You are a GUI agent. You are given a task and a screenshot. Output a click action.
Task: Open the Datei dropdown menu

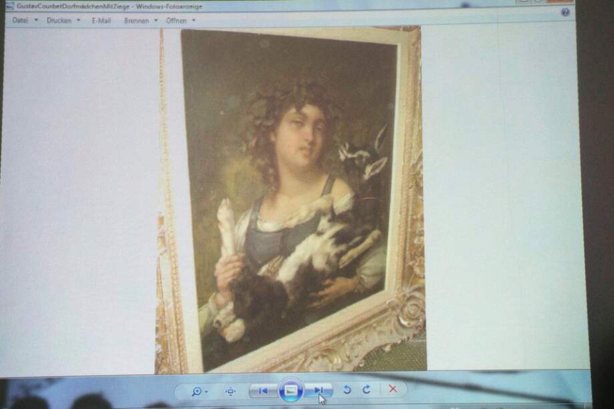18,21
